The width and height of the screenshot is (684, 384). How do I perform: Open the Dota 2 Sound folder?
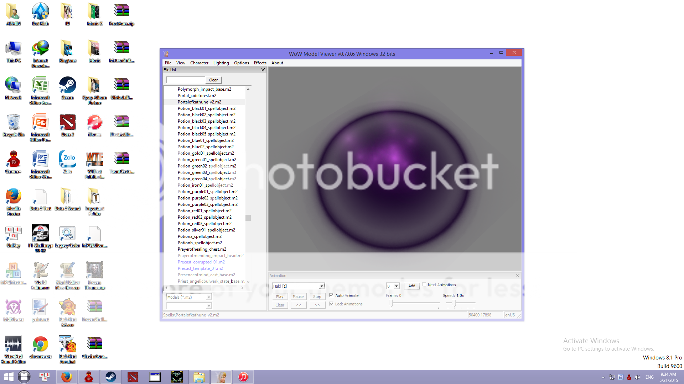[x=67, y=199]
